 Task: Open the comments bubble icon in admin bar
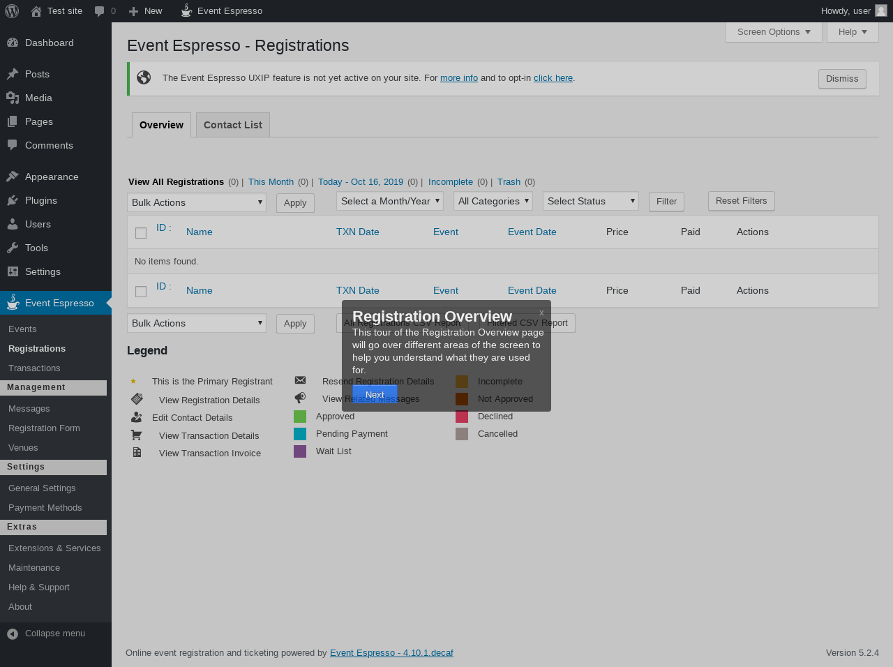100,11
